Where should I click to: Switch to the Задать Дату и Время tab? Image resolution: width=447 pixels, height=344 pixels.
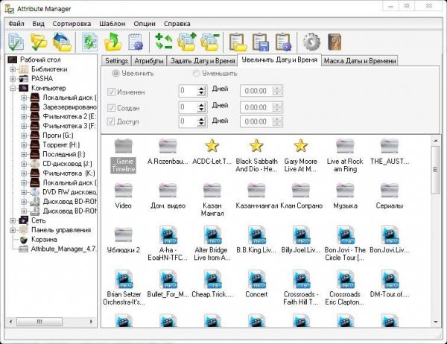pos(203,61)
